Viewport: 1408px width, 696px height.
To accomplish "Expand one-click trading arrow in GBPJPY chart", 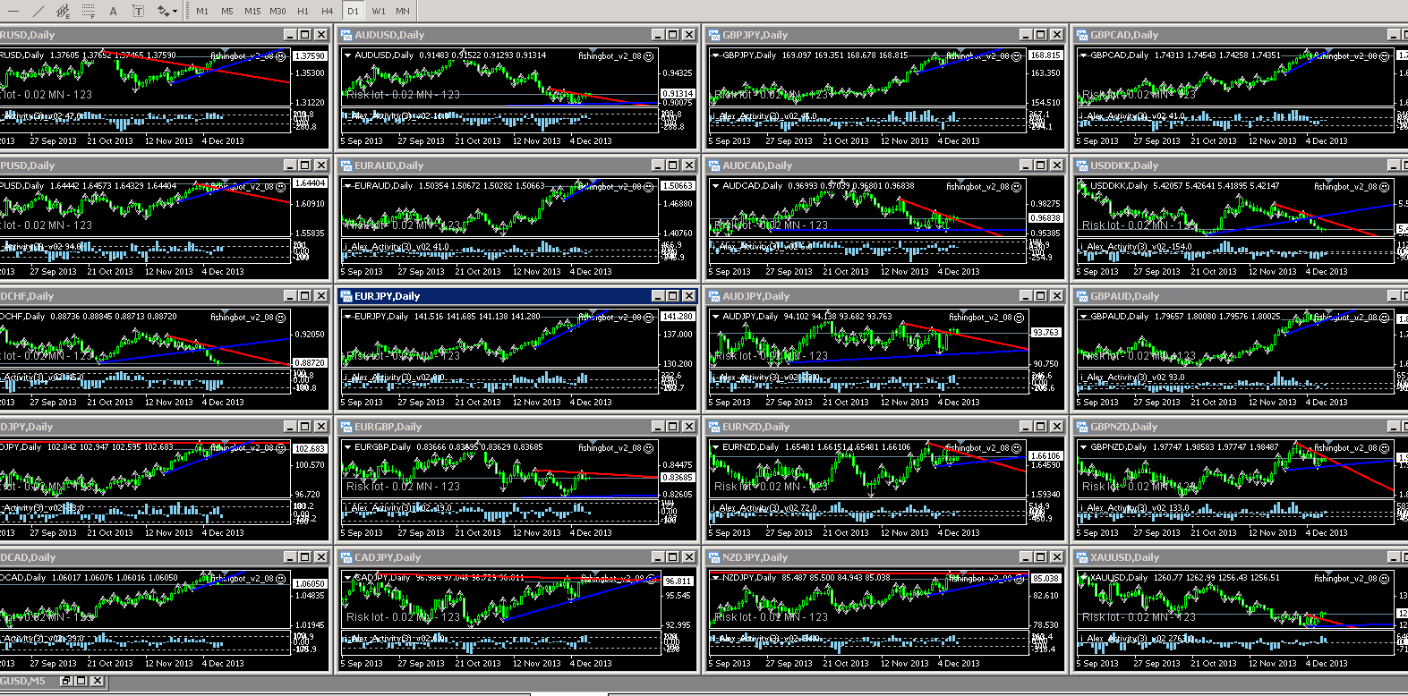I will (716, 55).
